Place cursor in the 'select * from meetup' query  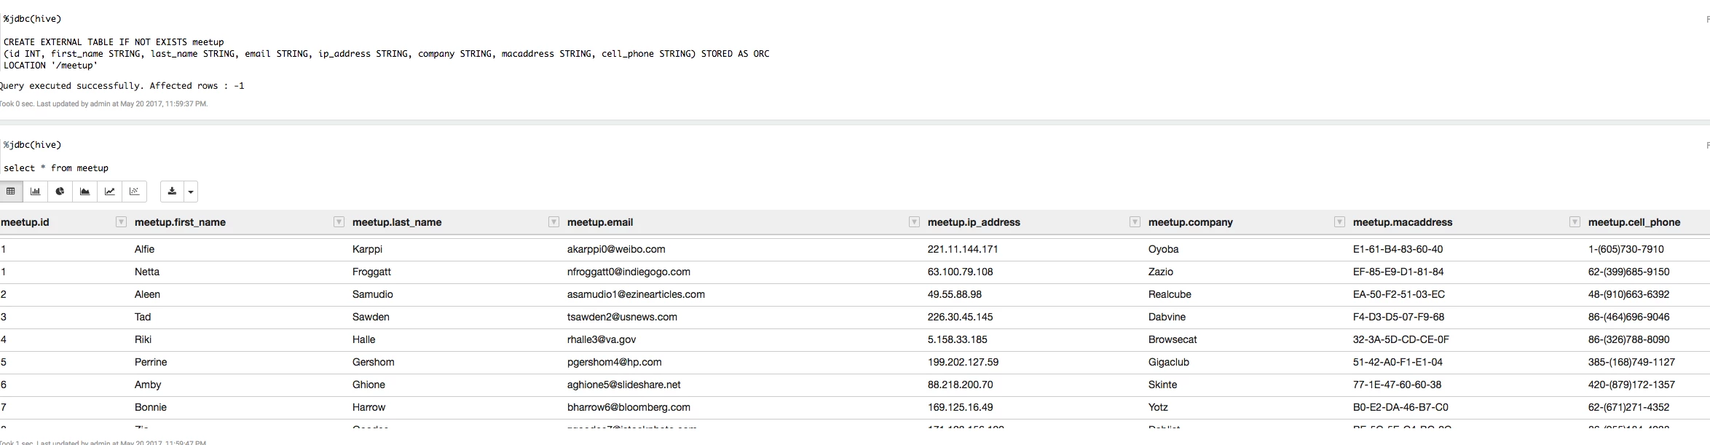tap(56, 168)
